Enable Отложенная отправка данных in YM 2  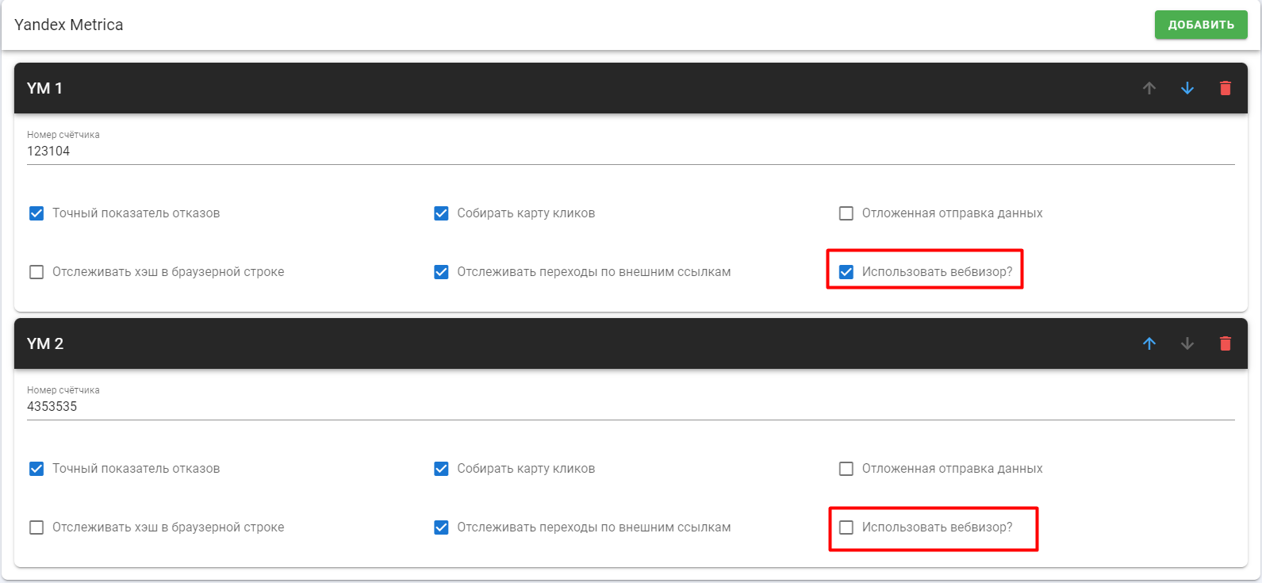pos(846,469)
